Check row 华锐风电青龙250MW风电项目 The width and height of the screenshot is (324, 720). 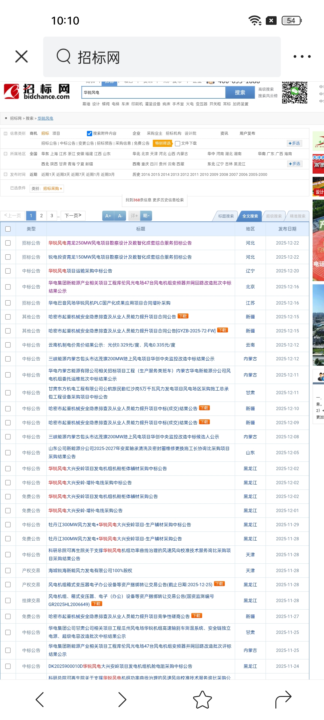point(8,243)
